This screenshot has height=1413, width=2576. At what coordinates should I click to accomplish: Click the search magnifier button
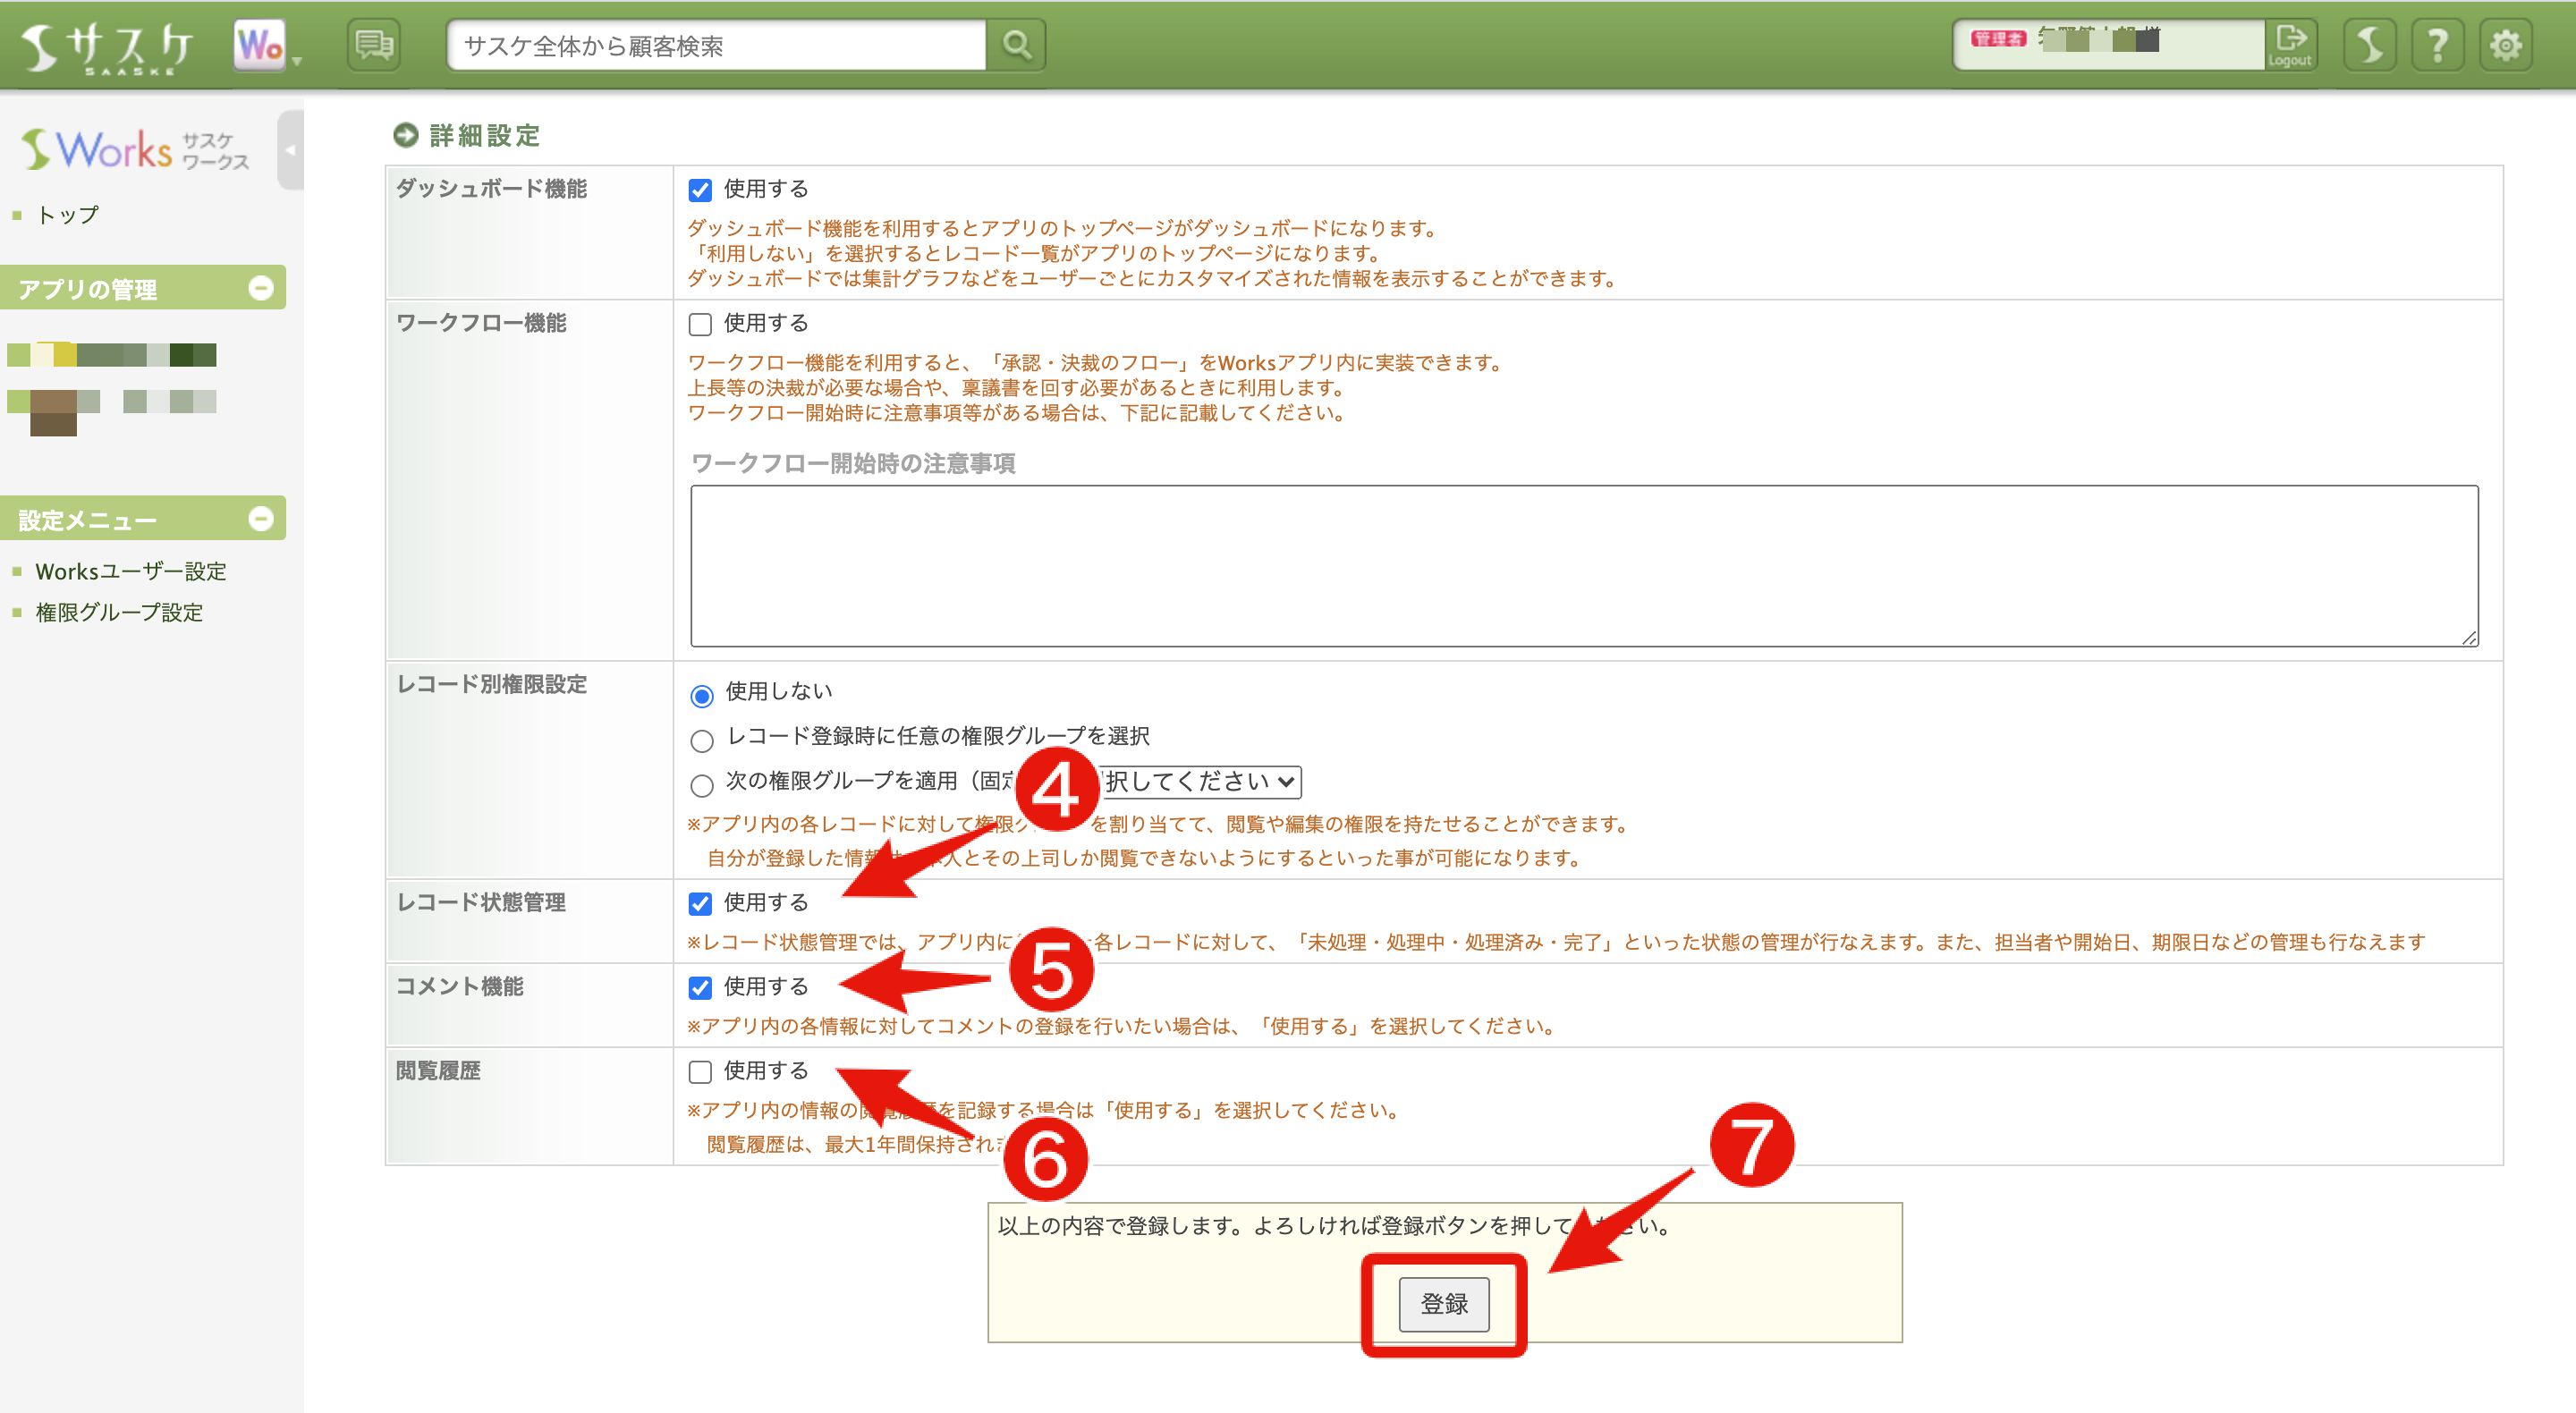(1016, 45)
